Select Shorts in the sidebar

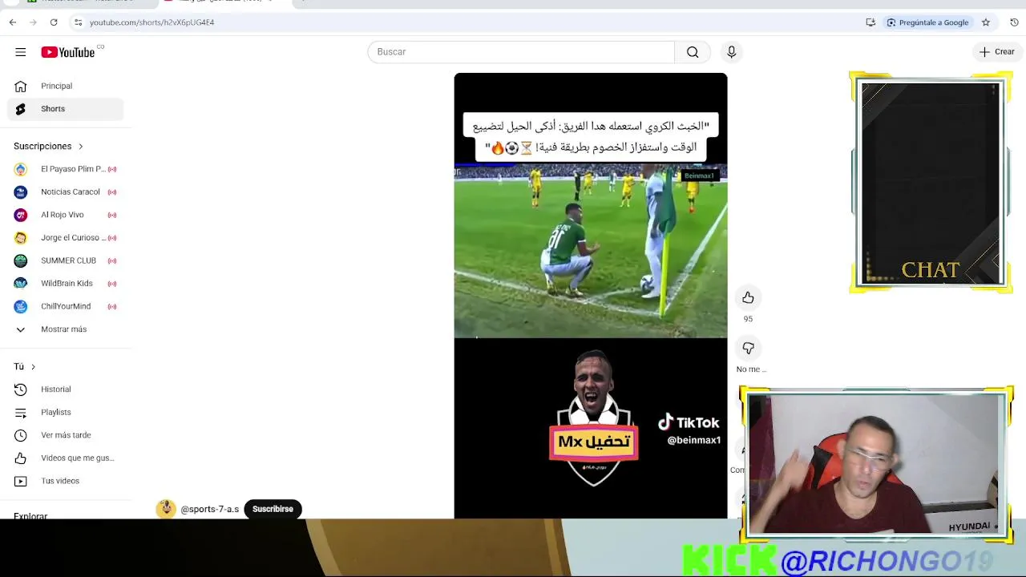point(66,109)
